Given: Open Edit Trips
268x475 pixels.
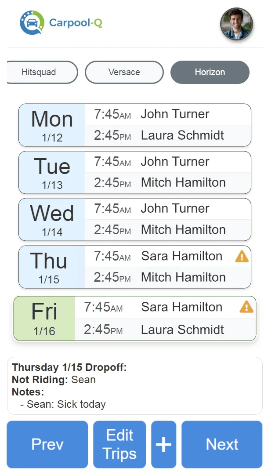Looking at the screenshot, I should point(119,444).
